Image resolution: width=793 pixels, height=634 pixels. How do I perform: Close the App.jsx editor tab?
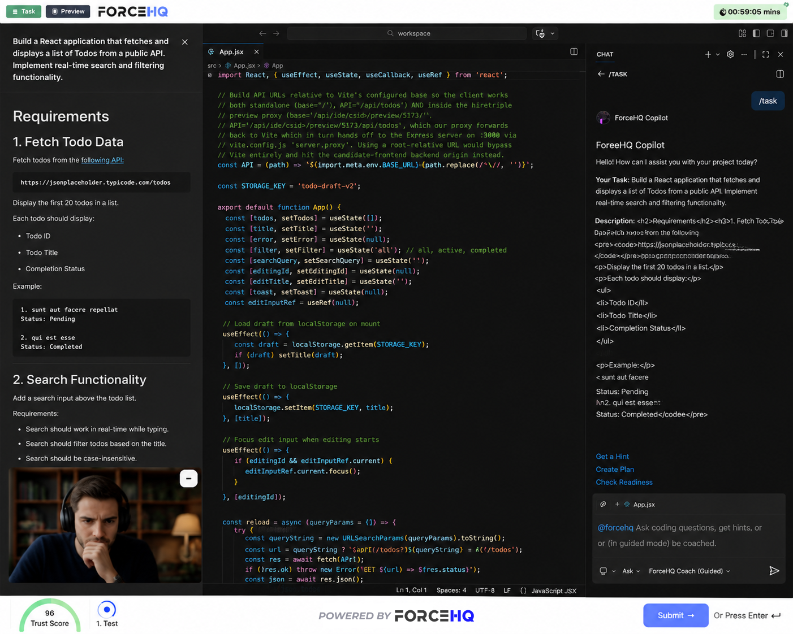tap(256, 52)
